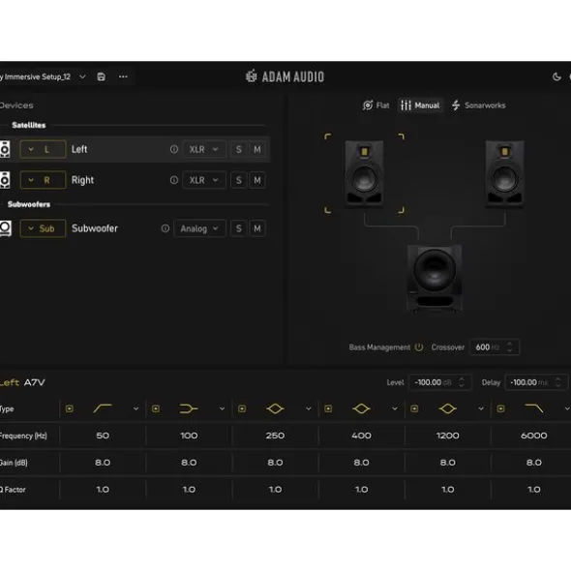Screen dimensions: 571x572
Task: Expand filter type dropdown for 250 Hz band
Action: coord(309,408)
